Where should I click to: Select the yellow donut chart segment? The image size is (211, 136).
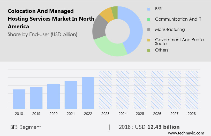(106, 14)
